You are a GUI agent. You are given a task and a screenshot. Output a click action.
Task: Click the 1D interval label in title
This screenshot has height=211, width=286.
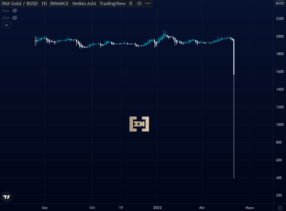44,4
